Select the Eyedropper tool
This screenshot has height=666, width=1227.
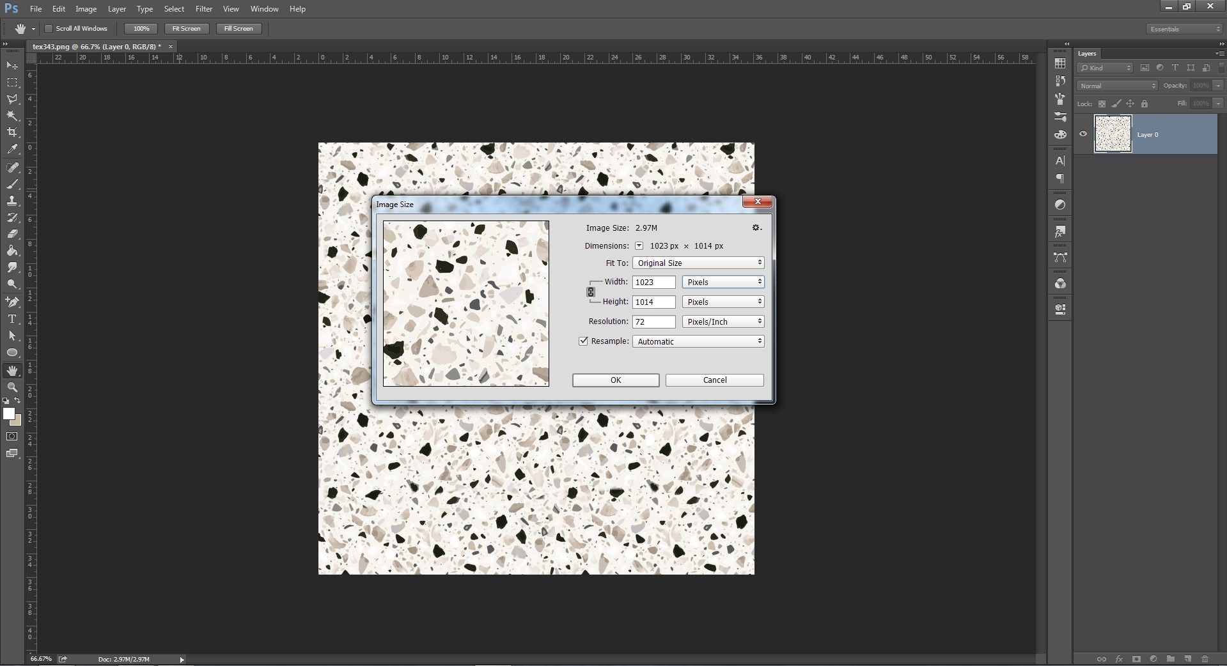12,149
